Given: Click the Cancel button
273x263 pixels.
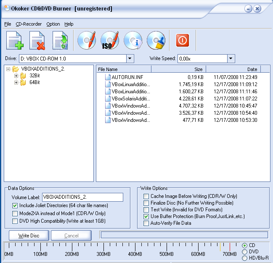Looking at the screenshot, I should 71,236.
